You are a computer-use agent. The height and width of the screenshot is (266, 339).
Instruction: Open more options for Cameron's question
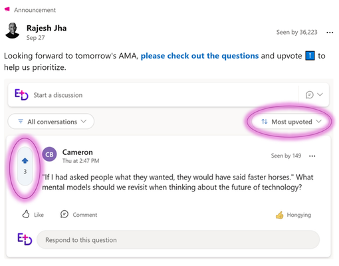(312, 156)
